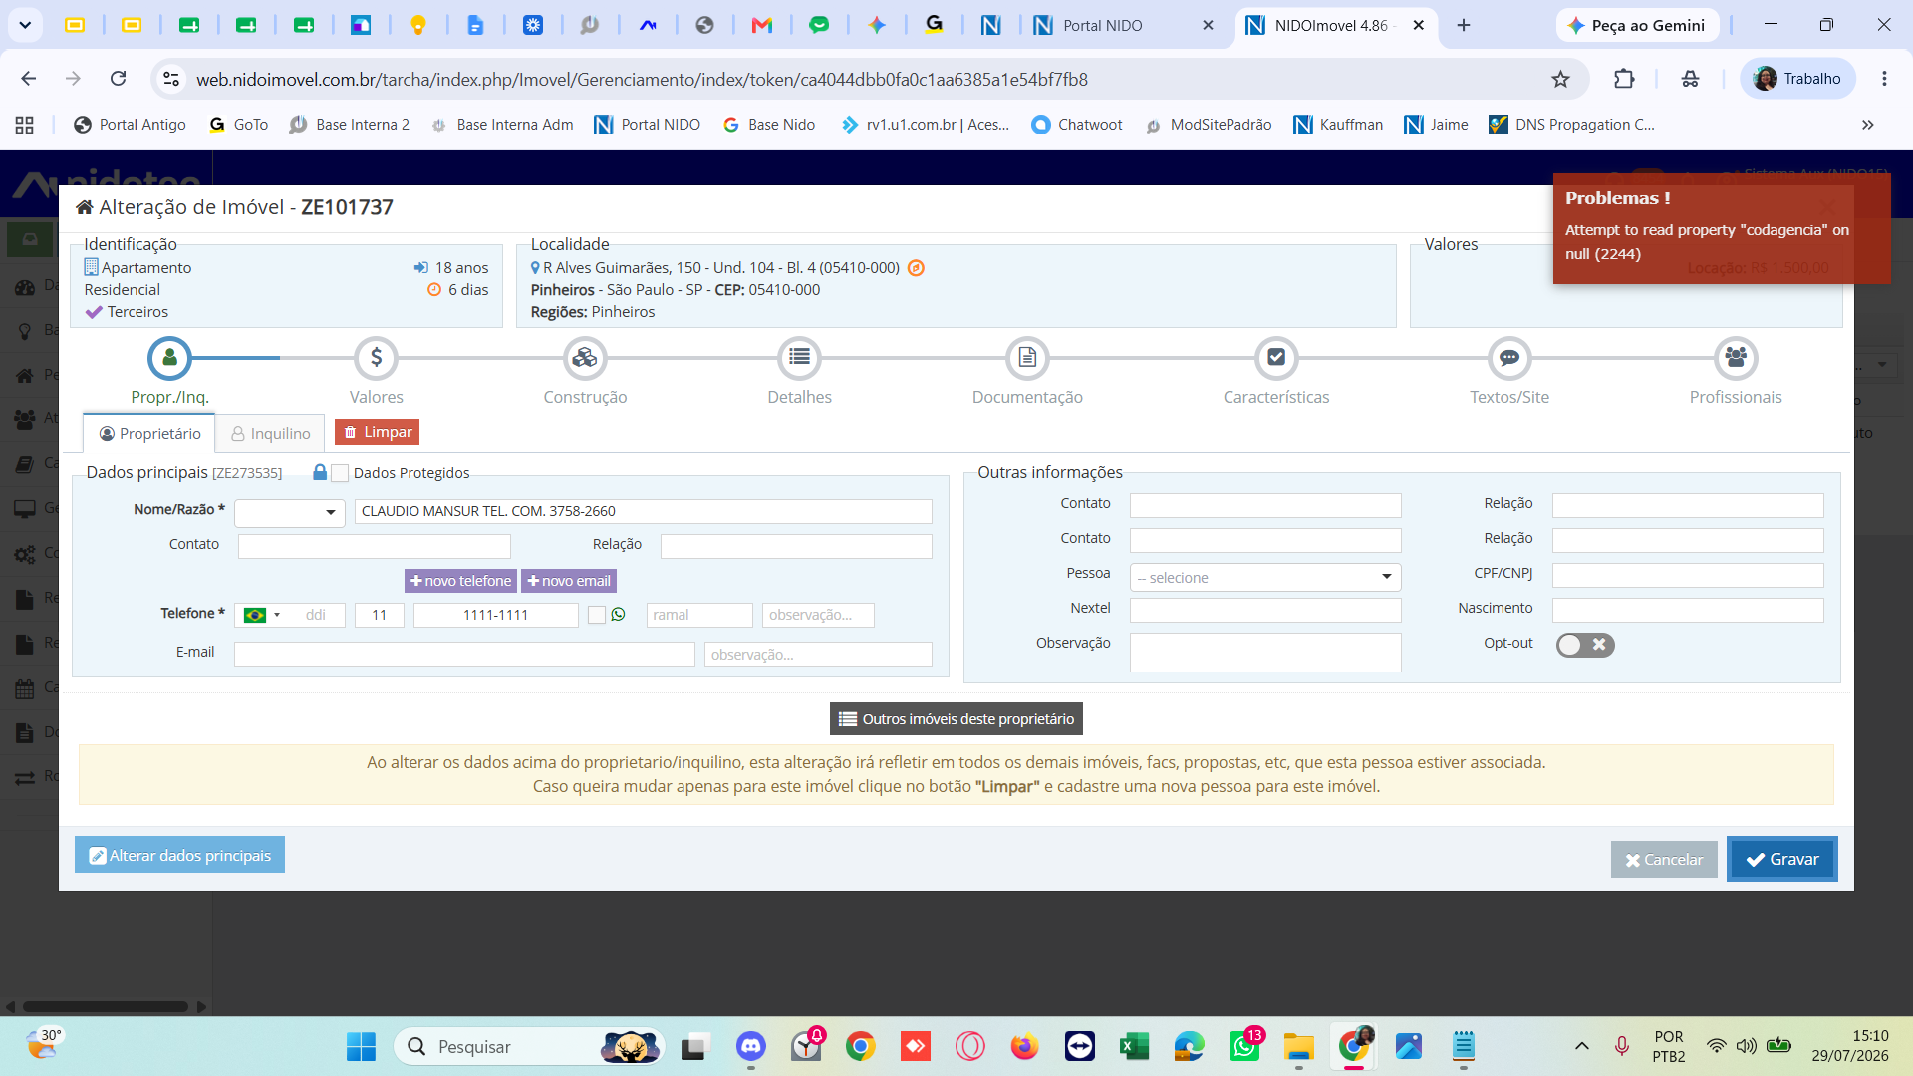Viewport: 1913px width, 1076px height.
Task: Open a new browser tab
Action: click(1464, 25)
